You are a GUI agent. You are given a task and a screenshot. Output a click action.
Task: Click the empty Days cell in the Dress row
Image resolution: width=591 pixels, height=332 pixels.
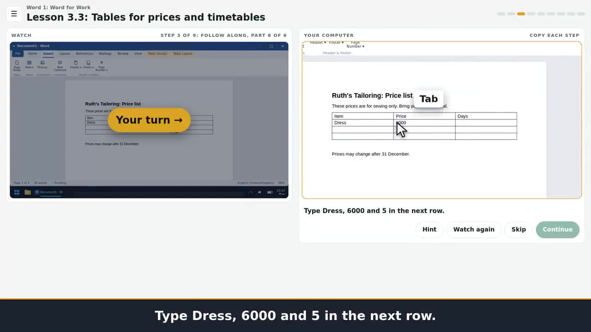click(486, 123)
